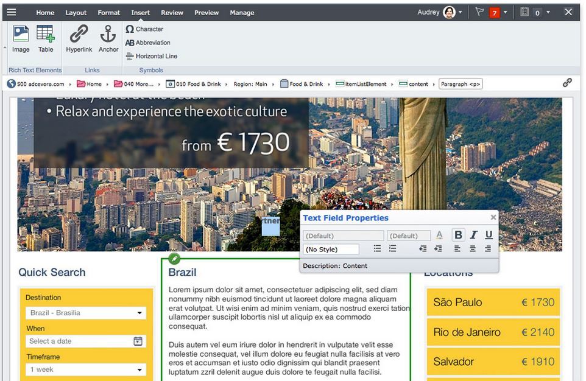Click the font color A icon
The height and width of the screenshot is (381, 586).
click(440, 235)
